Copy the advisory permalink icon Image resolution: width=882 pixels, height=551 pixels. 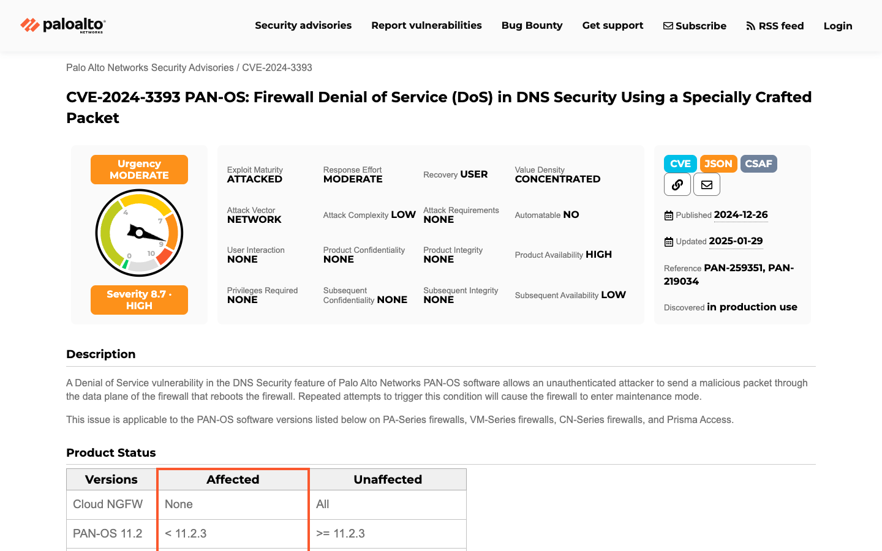pyautogui.click(x=677, y=184)
